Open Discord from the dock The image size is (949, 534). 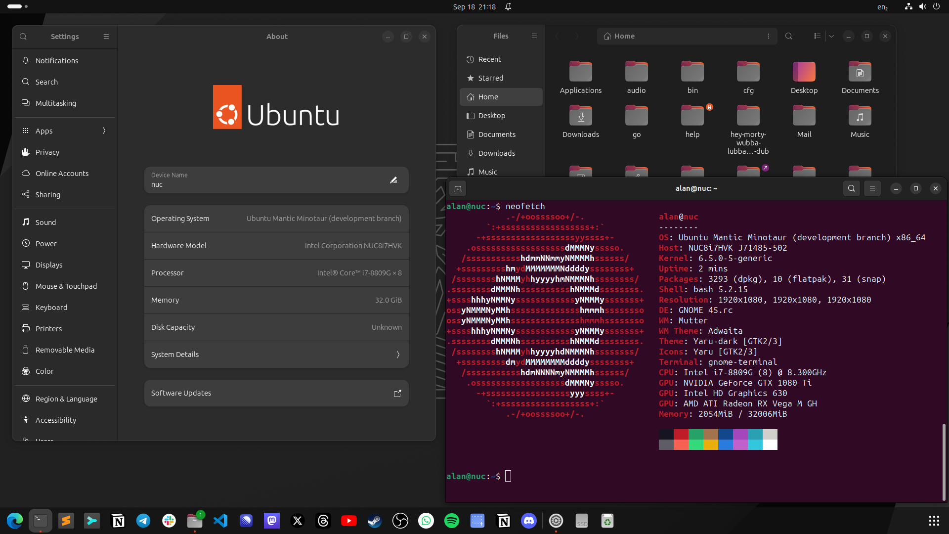[529, 521]
